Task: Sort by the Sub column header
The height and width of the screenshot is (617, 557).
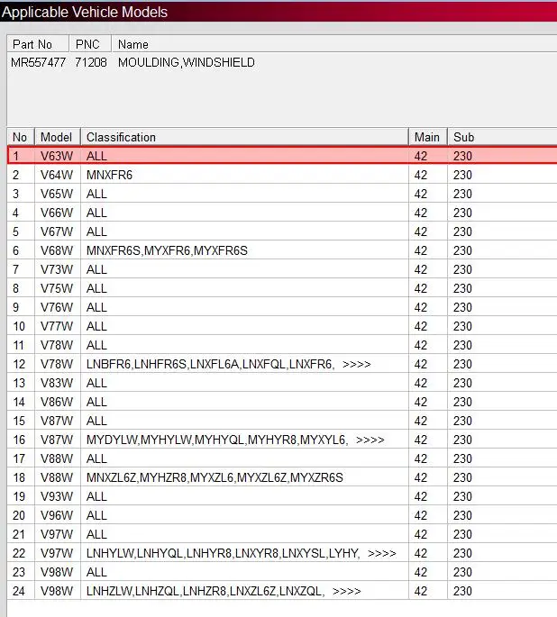Action: pos(503,137)
